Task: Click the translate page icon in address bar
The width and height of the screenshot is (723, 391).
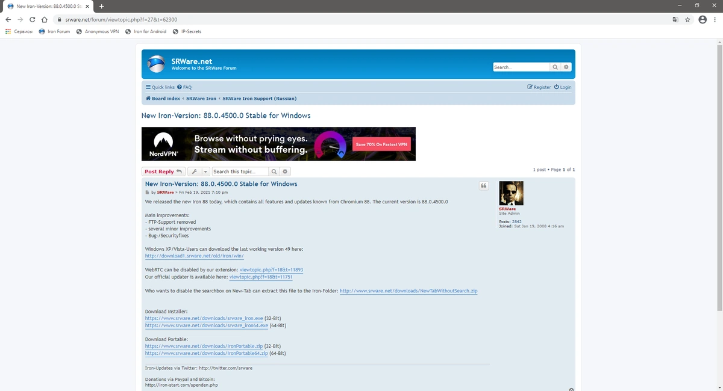Action: 675,19
